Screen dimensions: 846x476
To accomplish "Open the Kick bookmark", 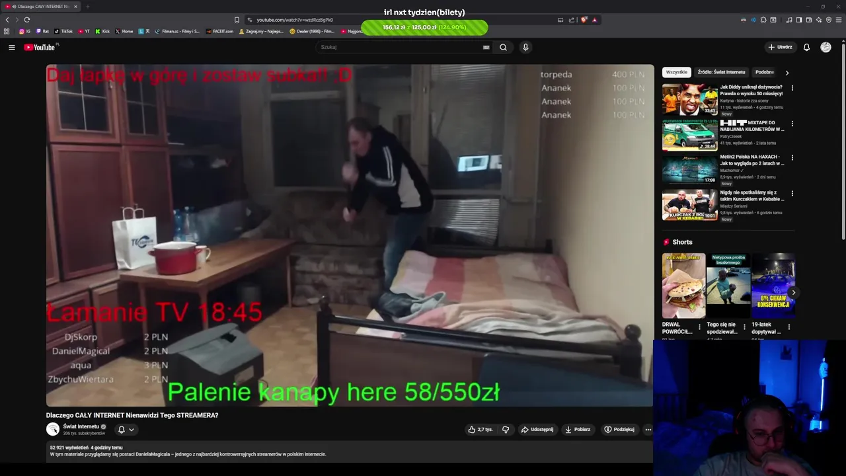I will click(102, 31).
